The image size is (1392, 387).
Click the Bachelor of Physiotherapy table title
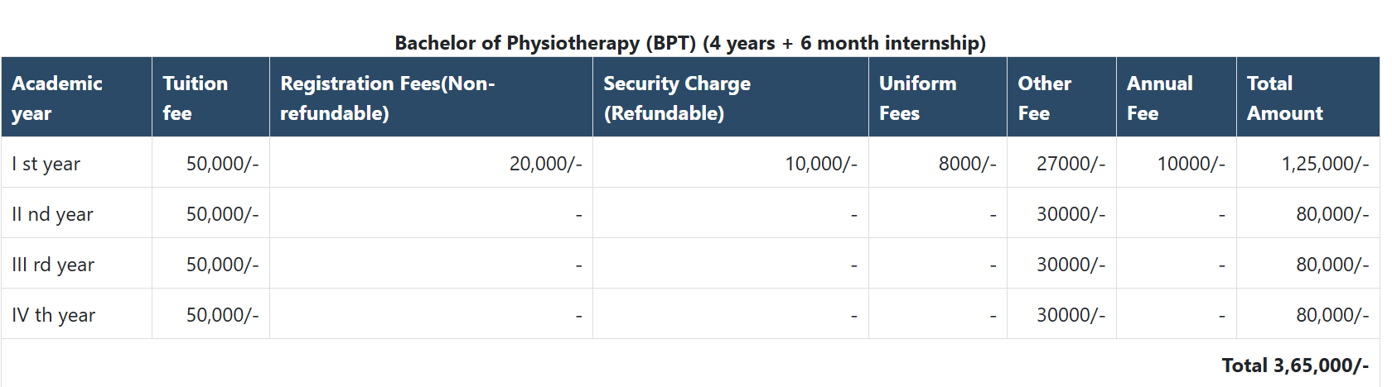(x=689, y=43)
